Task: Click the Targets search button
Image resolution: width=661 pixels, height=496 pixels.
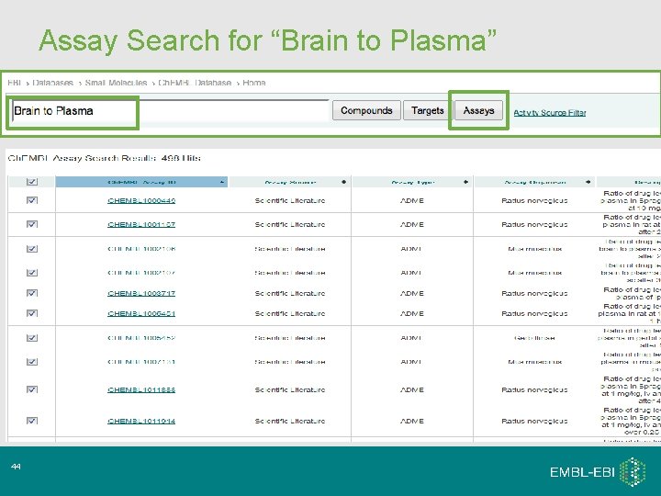Action: coord(428,110)
